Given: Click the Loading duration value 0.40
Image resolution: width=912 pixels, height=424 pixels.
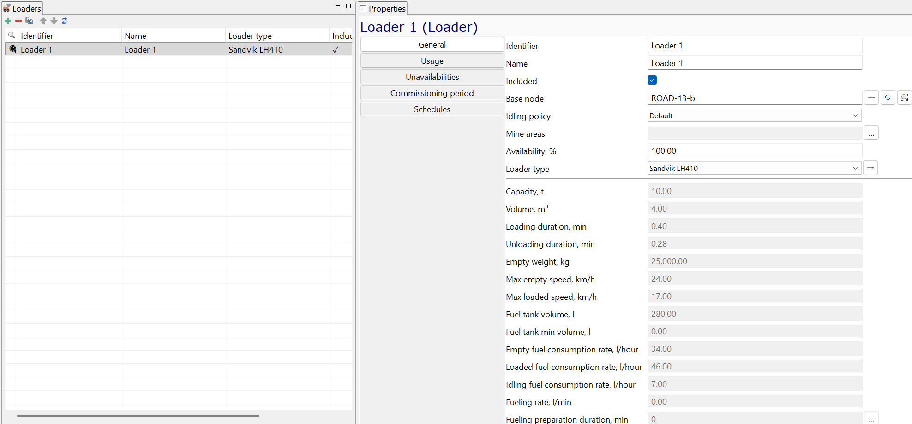Looking at the screenshot, I should point(755,226).
